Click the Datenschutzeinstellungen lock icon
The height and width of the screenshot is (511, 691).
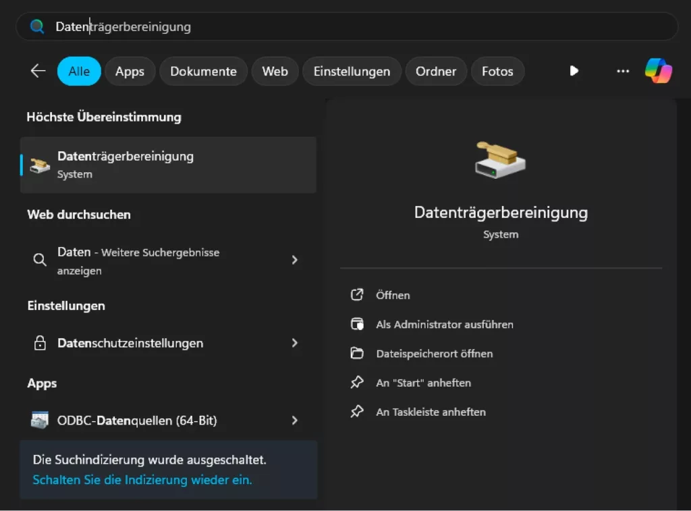[x=40, y=343]
